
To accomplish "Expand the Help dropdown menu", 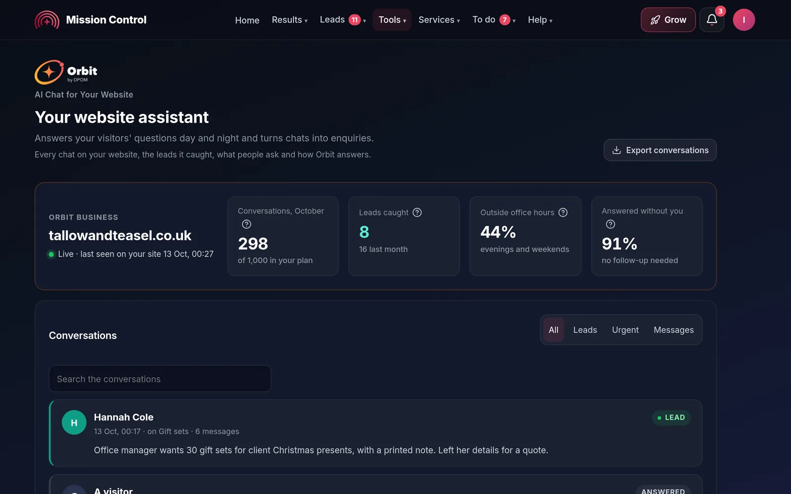I will coord(540,20).
